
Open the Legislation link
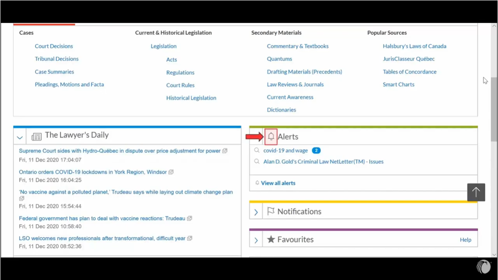point(163,46)
